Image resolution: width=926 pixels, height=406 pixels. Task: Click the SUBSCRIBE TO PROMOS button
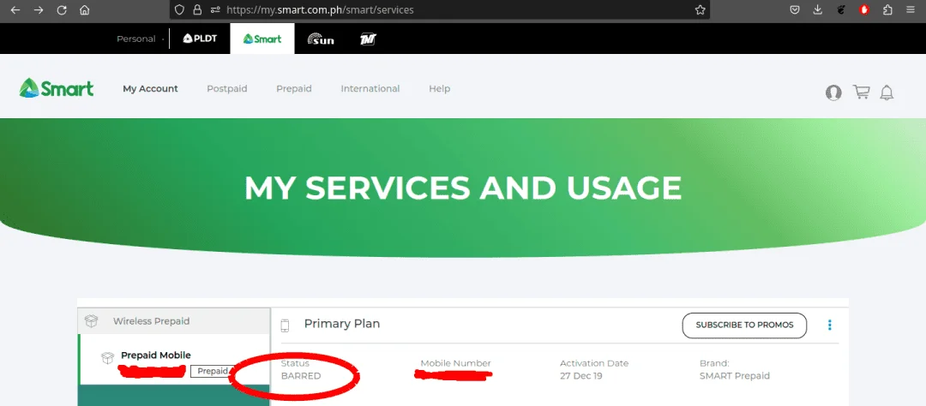744,325
